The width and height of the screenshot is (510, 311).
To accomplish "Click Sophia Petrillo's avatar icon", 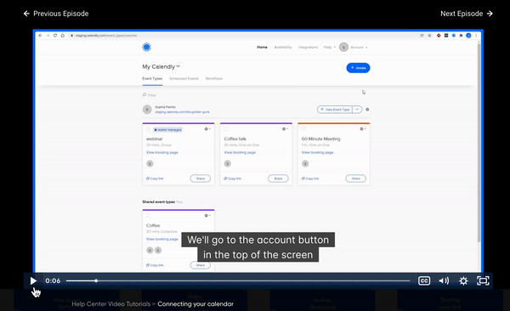I will click(x=147, y=110).
